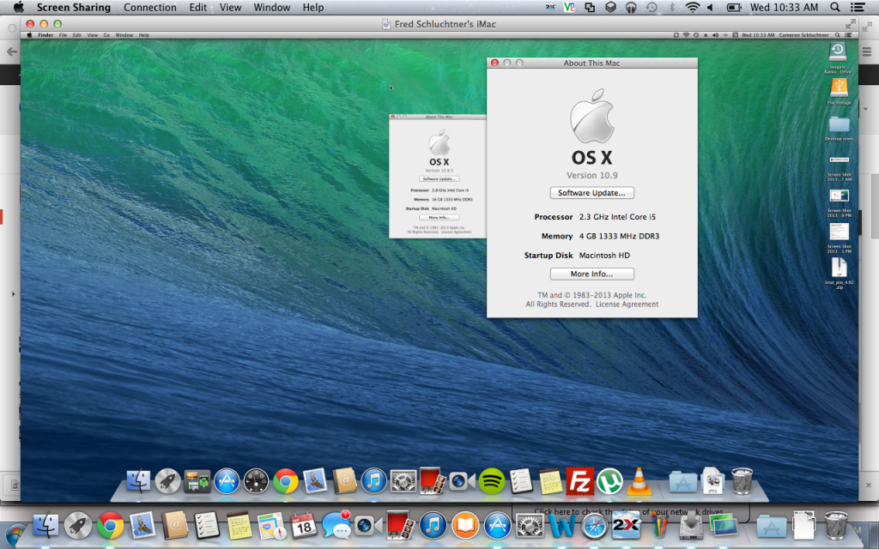Image resolution: width=879 pixels, height=549 pixels.
Task: Open the battery status menu
Action: 734,8
